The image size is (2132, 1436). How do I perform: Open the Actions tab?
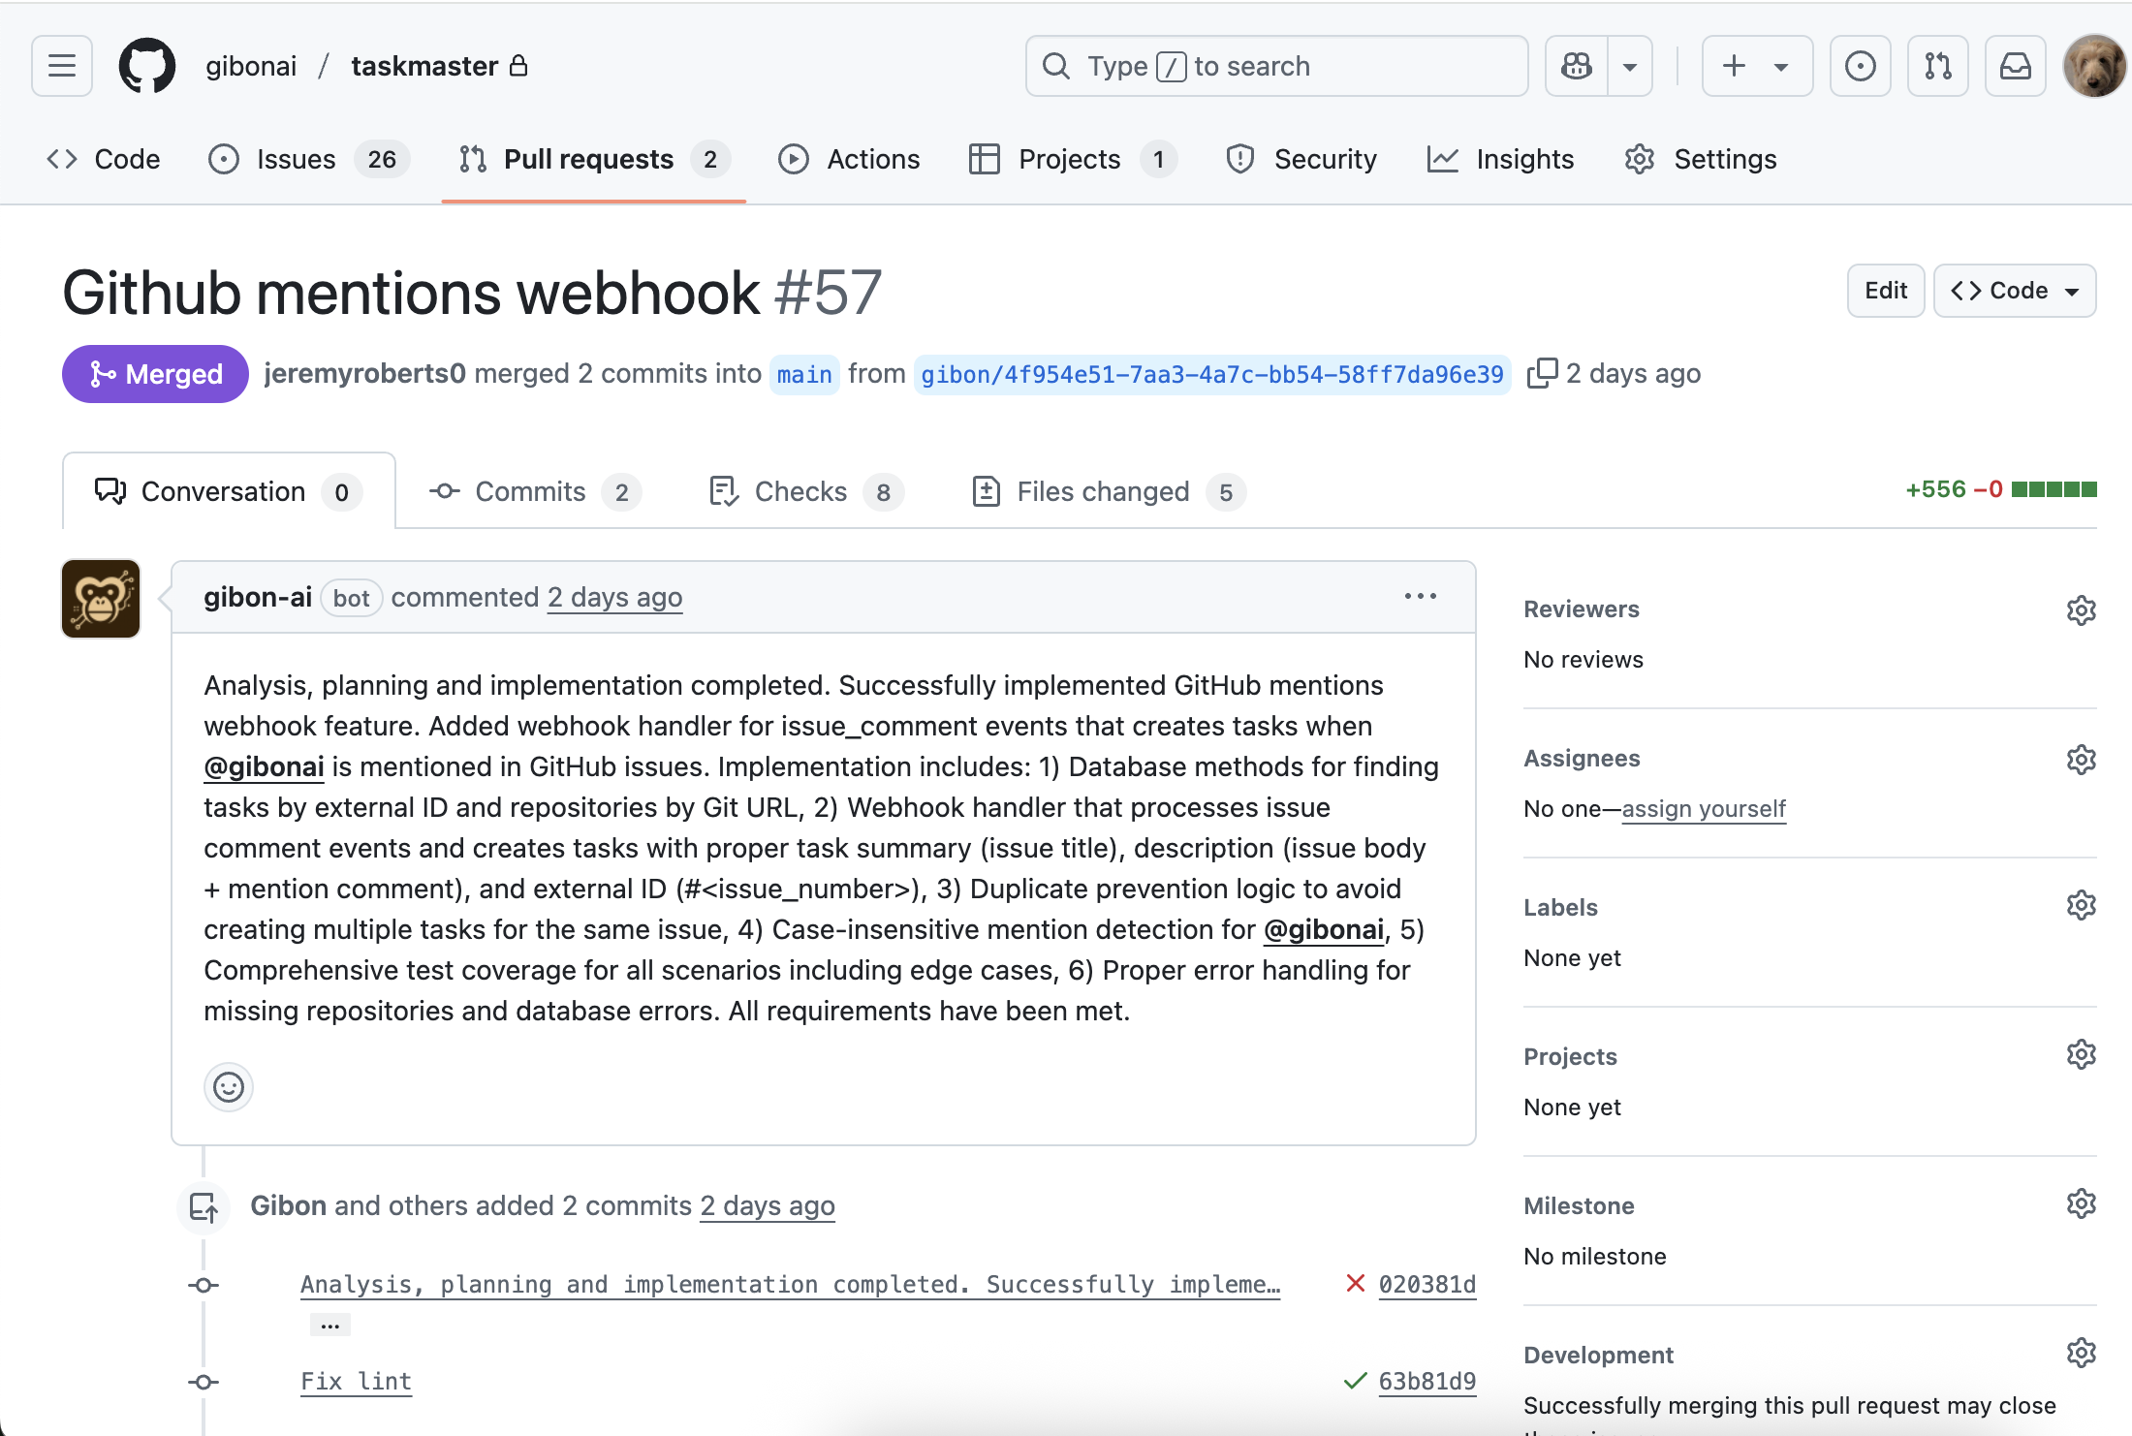(x=849, y=159)
